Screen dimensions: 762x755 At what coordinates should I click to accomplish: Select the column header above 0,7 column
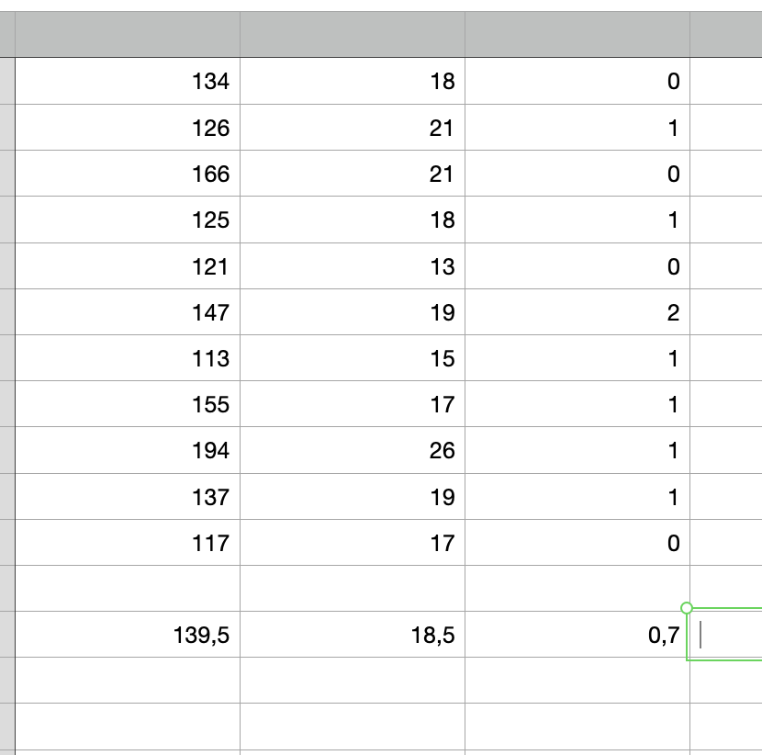[577, 34]
